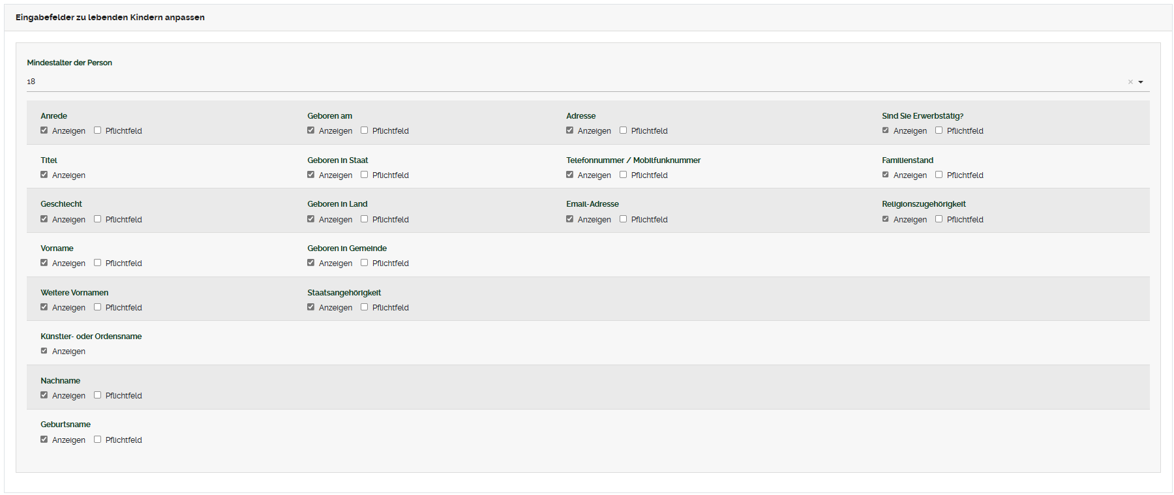Click the Mindestalter der Person field showing 18
1174x495 pixels.
pyautogui.click(x=574, y=82)
